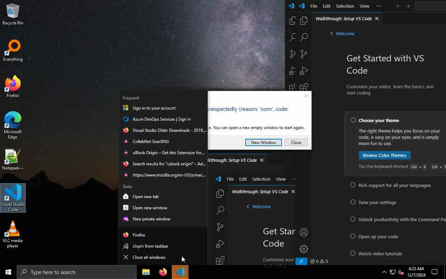Open the mozilla.org privacy URL entry
Viewport: 446px width, 279px height.
[x=163, y=175]
